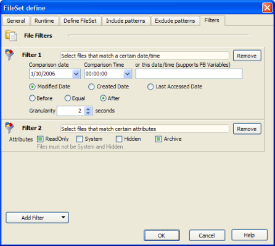
Task: Click the File Filters folder icon
Action: point(11,35)
